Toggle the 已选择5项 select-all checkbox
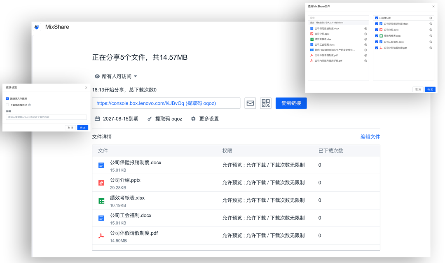445x263 pixels. (x=377, y=18)
